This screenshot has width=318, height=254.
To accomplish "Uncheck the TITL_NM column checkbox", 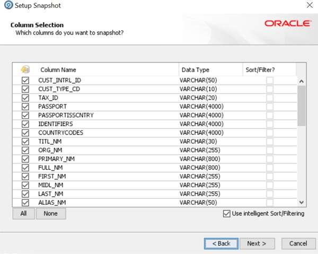I will pos(25,142).
